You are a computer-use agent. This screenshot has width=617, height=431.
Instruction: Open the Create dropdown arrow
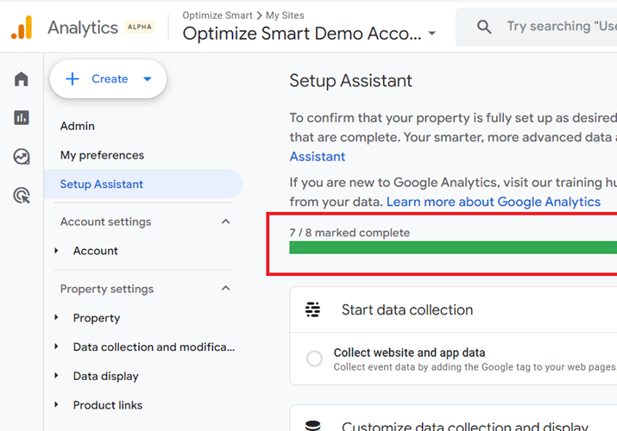(x=148, y=79)
